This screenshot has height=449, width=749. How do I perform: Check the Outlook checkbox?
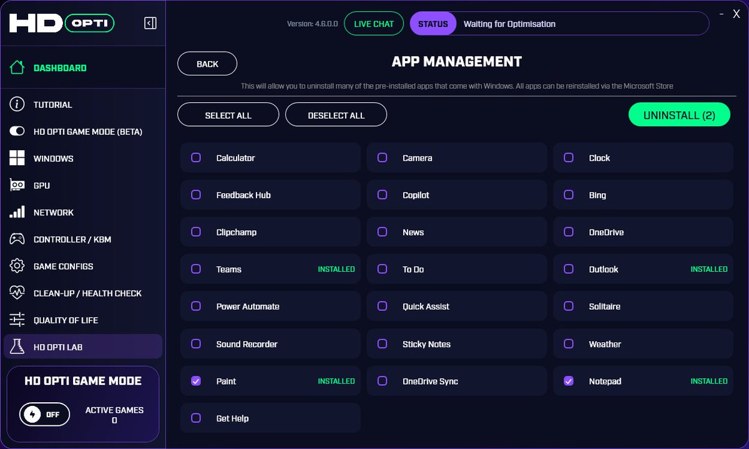(x=569, y=269)
